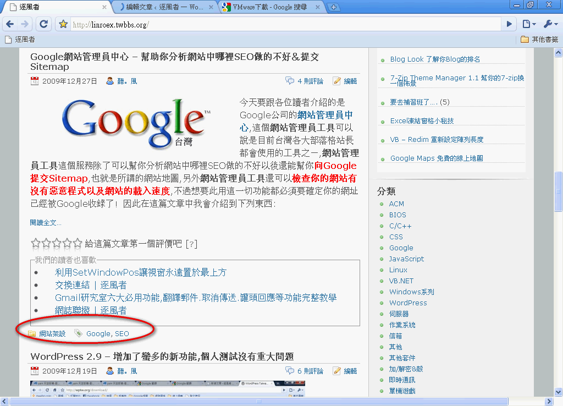This screenshot has height=406, width=563.
Task: Open the WordPress category in sidebar
Action: click(408, 303)
